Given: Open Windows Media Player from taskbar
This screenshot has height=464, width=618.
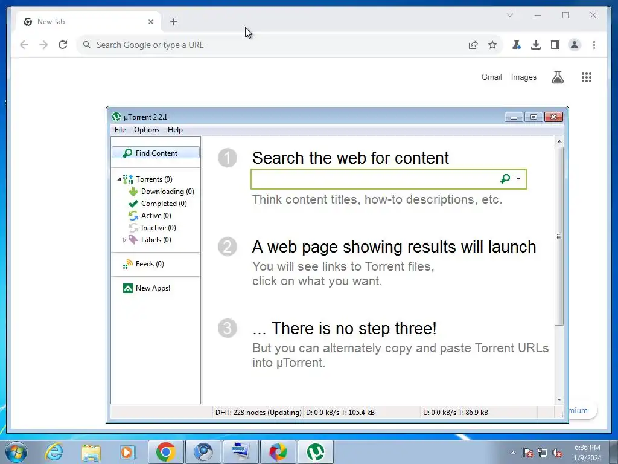Looking at the screenshot, I should [x=128, y=452].
